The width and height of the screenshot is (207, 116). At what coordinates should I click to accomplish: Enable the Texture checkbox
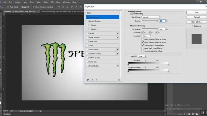tap(89, 29)
